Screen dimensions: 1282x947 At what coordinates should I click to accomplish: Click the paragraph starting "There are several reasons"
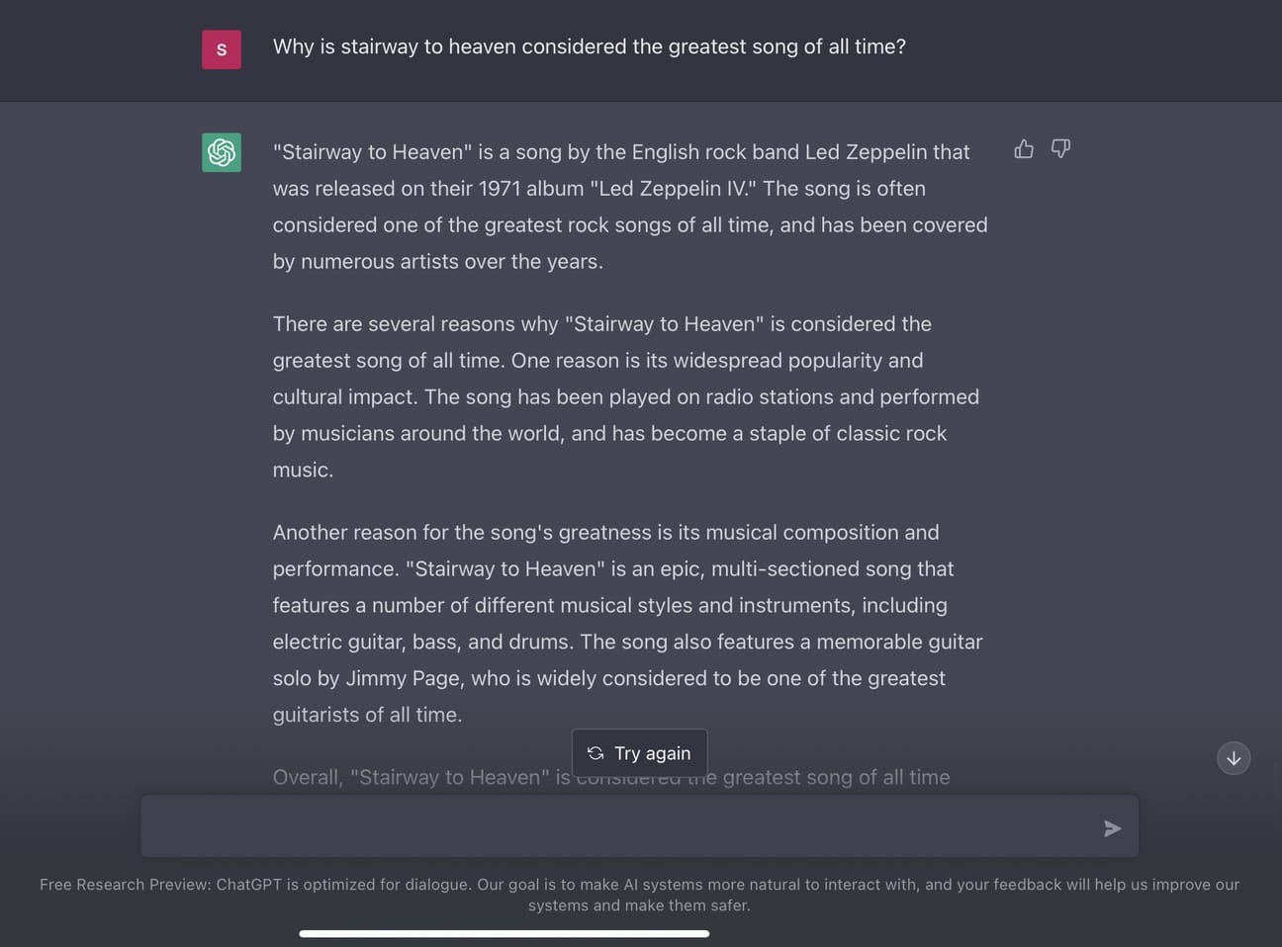(x=625, y=396)
